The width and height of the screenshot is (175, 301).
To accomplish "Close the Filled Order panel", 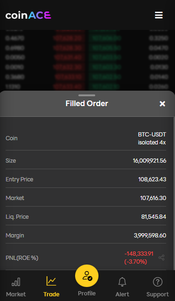I will click(x=162, y=104).
